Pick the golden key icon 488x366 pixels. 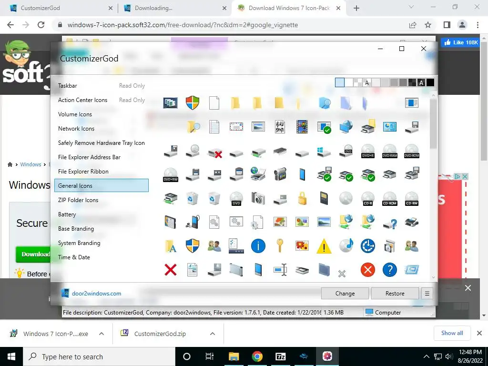pos(280,245)
